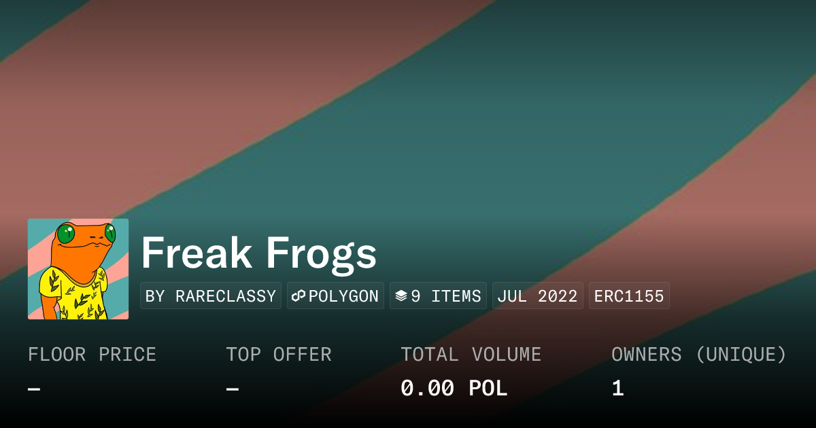Click the stacked layers items icon
816x428 pixels.
[x=401, y=296]
